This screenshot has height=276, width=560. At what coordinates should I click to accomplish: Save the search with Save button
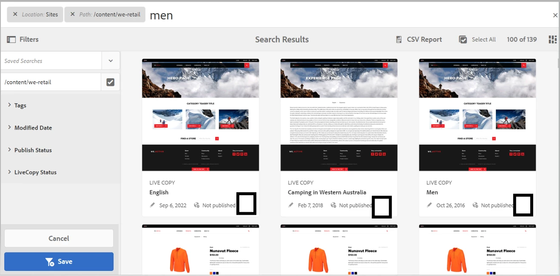[x=59, y=262]
